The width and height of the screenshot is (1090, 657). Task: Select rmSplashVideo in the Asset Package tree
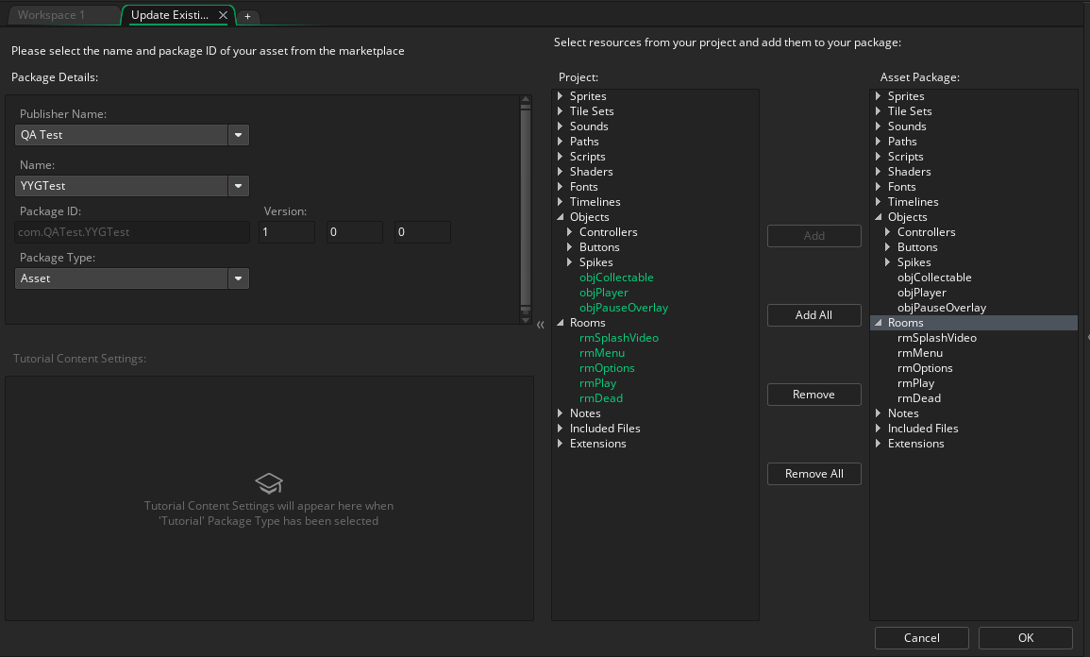point(937,338)
